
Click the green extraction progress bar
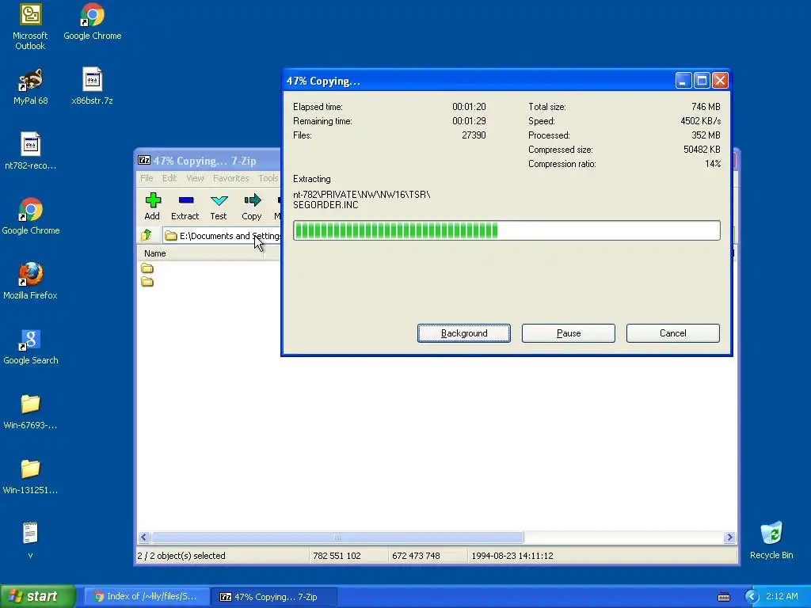[506, 230]
